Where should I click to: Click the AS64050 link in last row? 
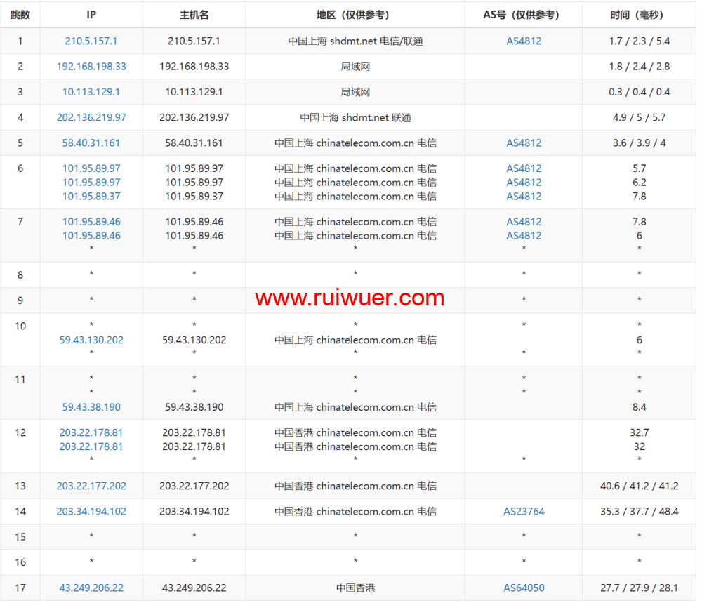pyautogui.click(x=524, y=588)
